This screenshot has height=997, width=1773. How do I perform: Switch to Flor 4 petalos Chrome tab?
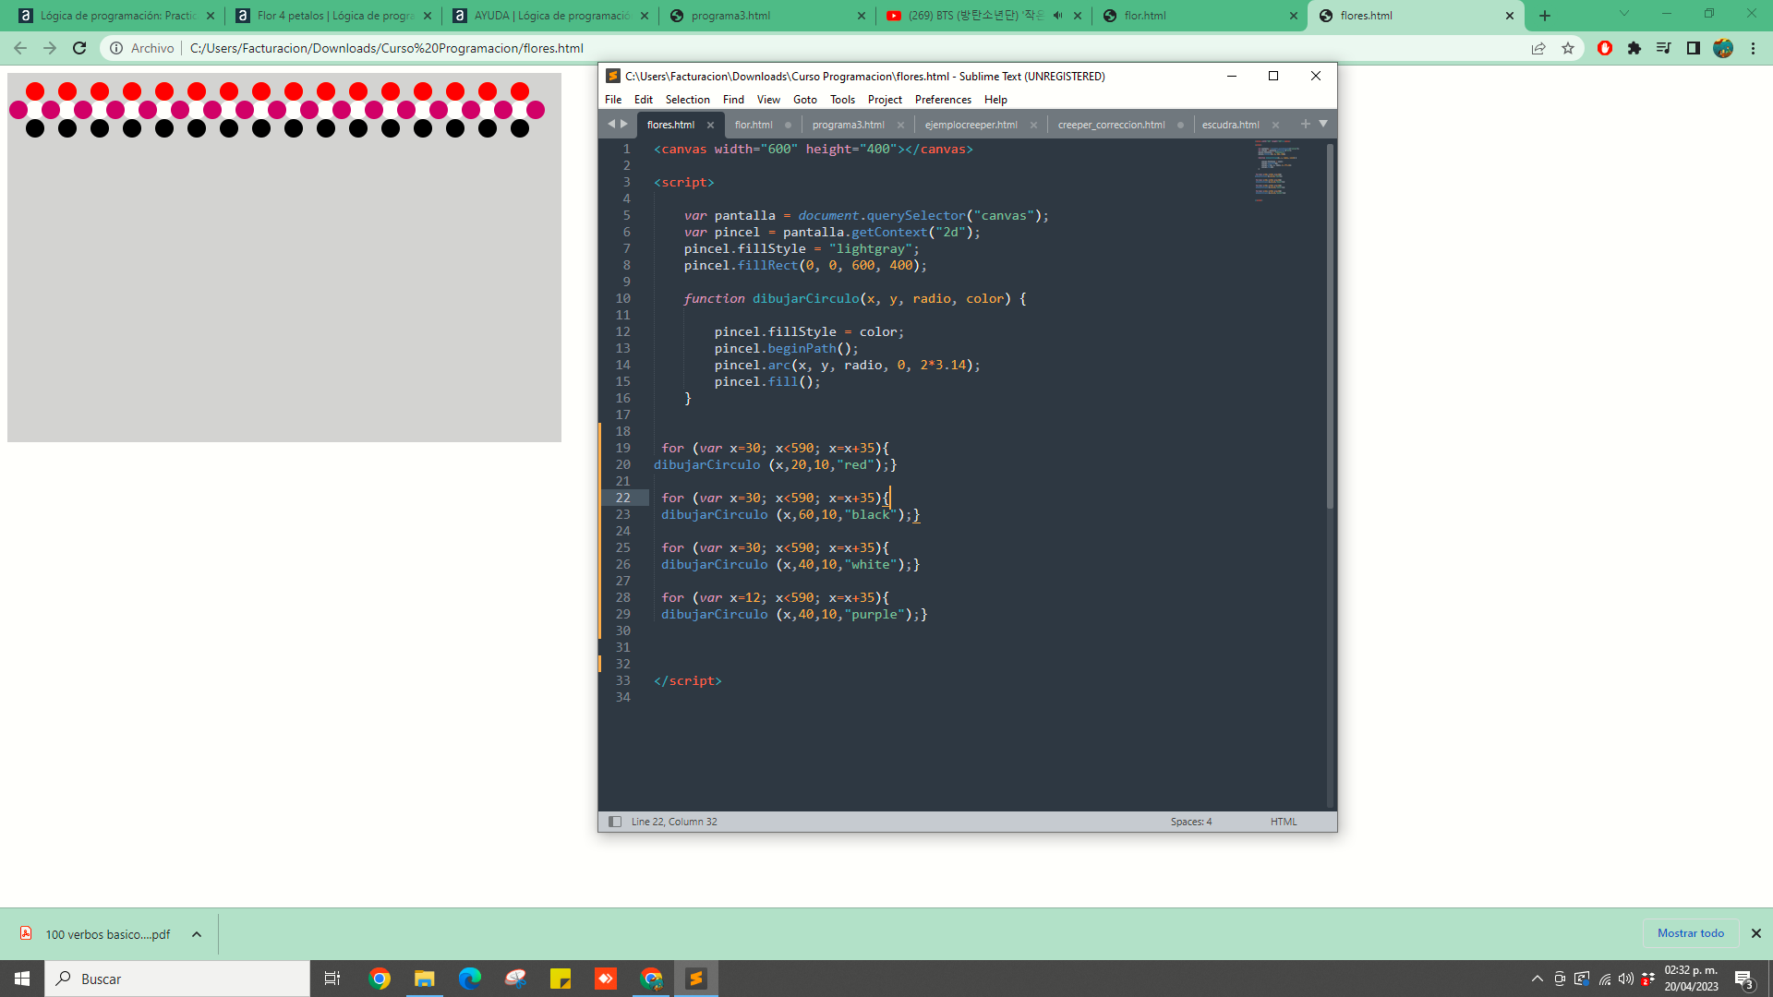coord(332,16)
